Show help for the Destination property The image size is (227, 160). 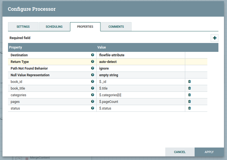[92, 55]
